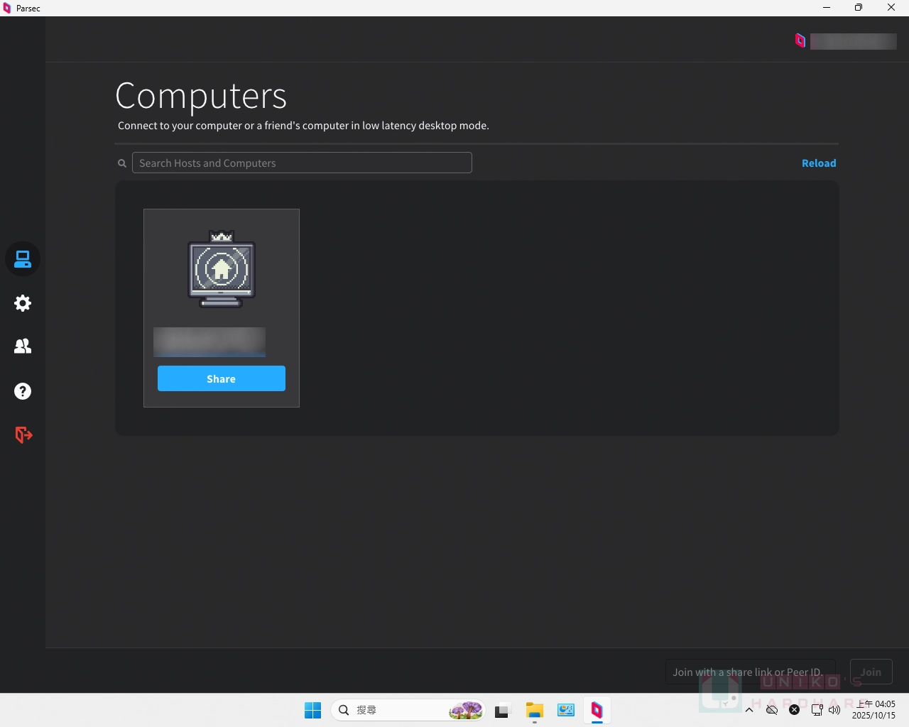
Task: Click the Share button on the computer card
Action: (x=221, y=378)
